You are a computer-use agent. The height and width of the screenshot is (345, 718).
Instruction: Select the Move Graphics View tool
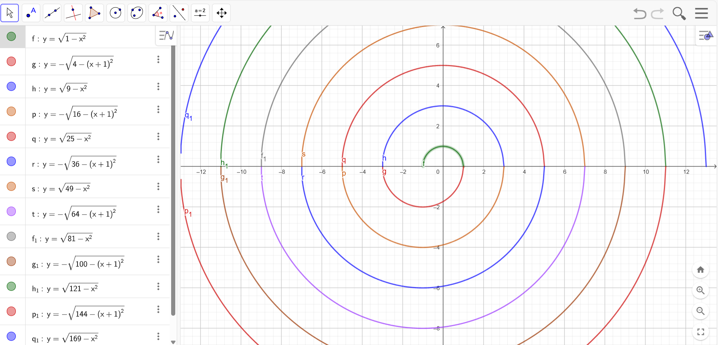tap(222, 13)
